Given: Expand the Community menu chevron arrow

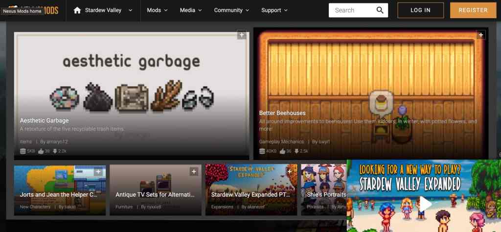Looking at the screenshot, I should point(247,10).
